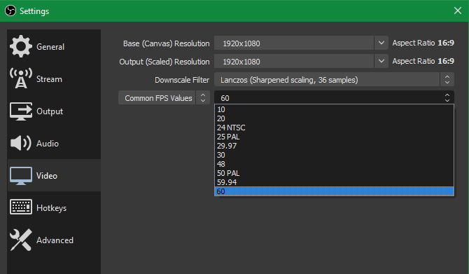The height and width of the screenshot is (274, 469).
Task: Open Advanced settings tools icon
Action: click(20, 240)
